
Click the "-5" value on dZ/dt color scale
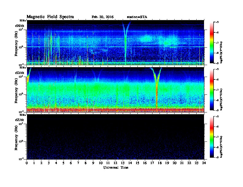click(217, 116)
